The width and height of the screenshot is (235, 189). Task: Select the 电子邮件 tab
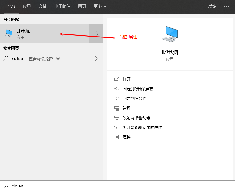62,6
